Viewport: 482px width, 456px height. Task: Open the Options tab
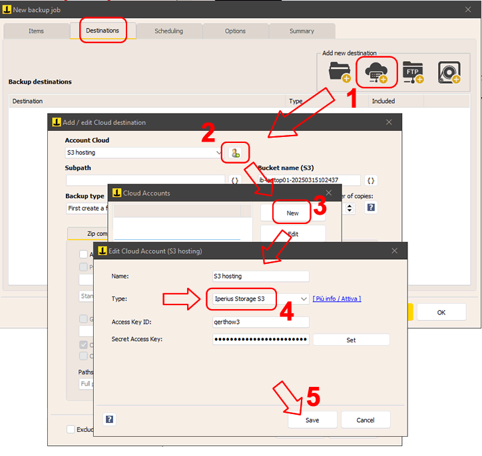pyautogui.click(x=235, y=31)
